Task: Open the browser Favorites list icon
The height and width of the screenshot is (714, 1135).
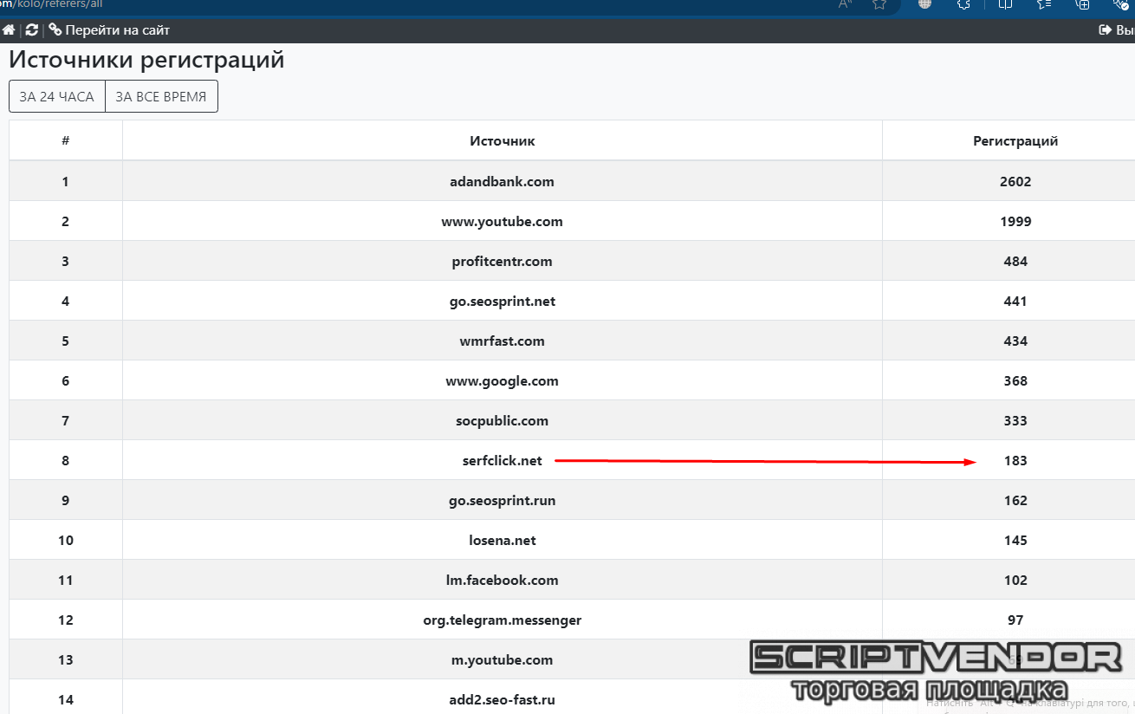Action: click(1043, 4)
